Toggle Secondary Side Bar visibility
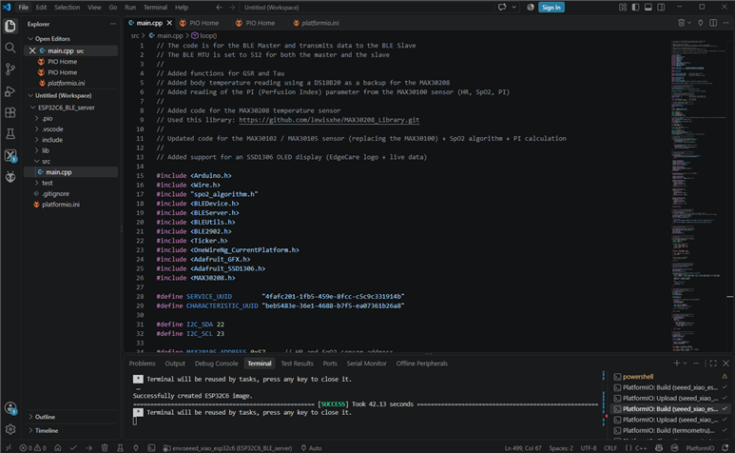Image resolution: width=735 pixels, height=453 pixels. click(661, 7)
